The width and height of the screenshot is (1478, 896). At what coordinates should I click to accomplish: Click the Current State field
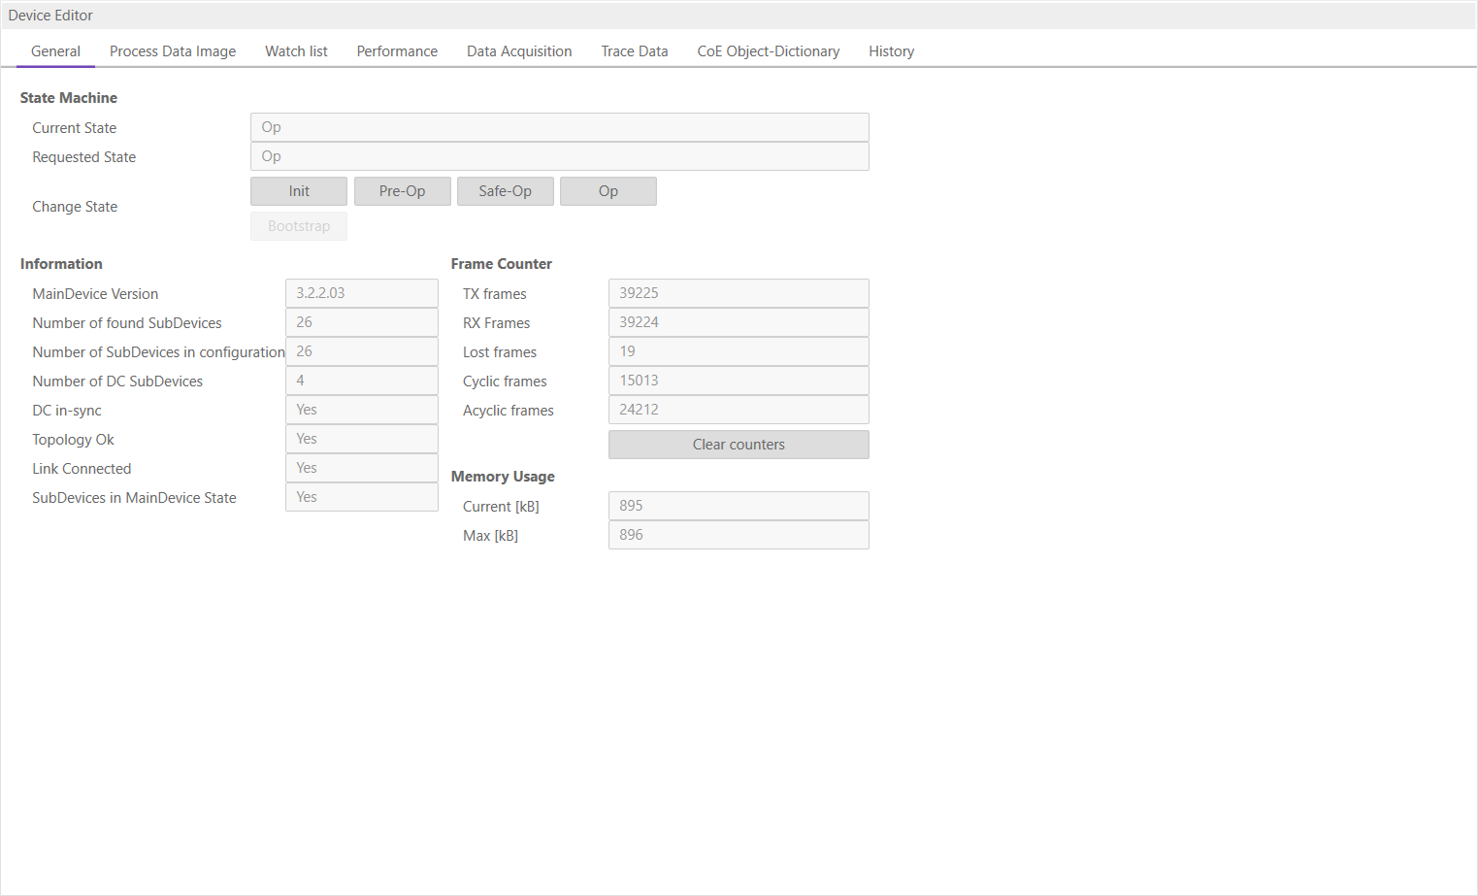click(559, 127)
